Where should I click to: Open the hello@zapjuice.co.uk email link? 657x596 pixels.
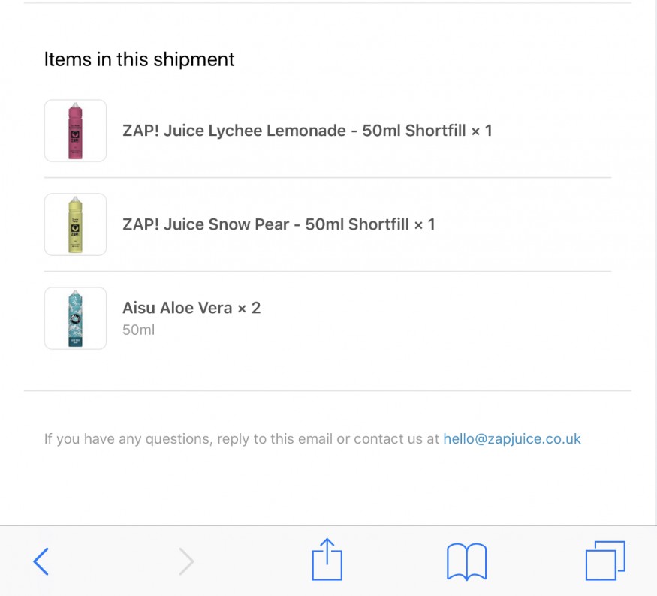coord(511,439)
